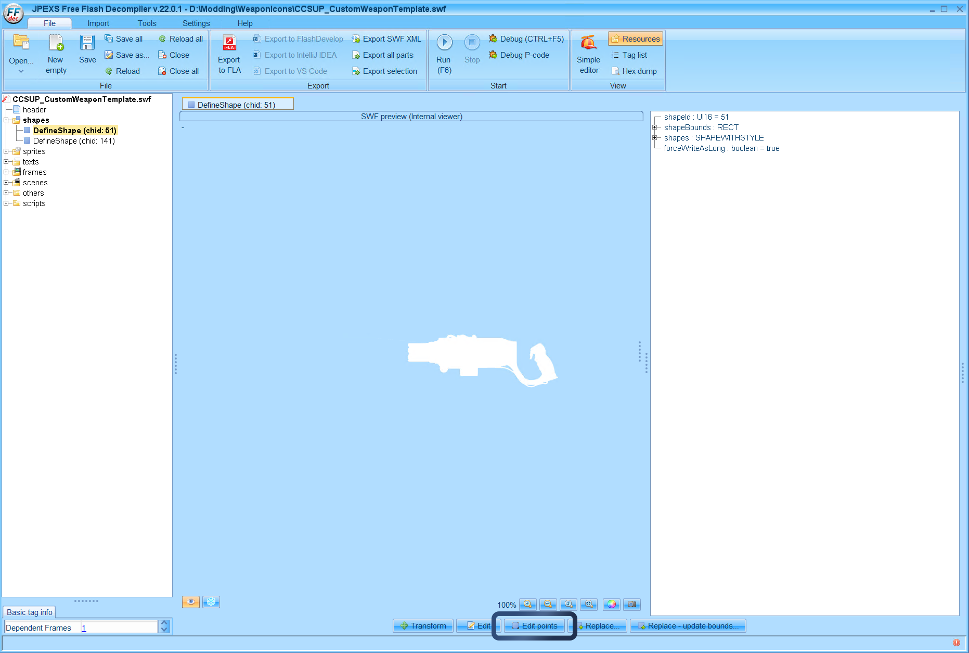The height and width of the screenshot is (653, 969).
Task: Take a snapshot with the camera icon
Action: click(x=632, y=604)
